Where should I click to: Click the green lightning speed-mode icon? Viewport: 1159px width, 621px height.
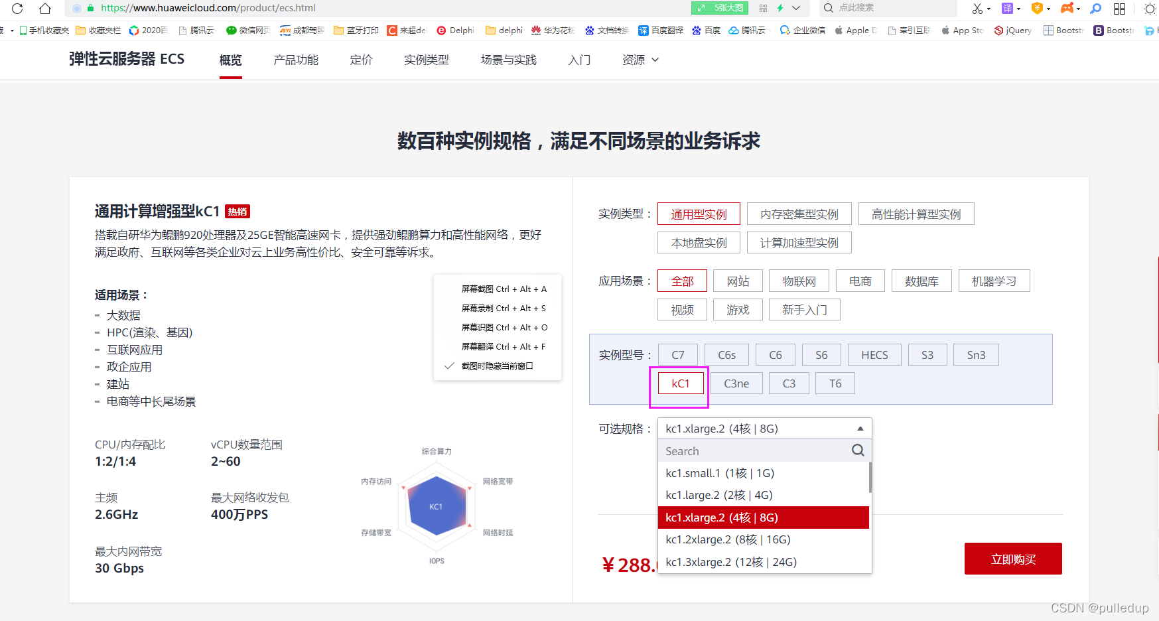780,8
